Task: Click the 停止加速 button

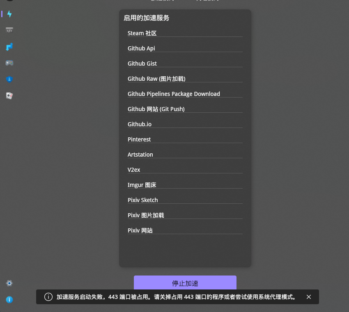Action: click(x=185, y=283)
